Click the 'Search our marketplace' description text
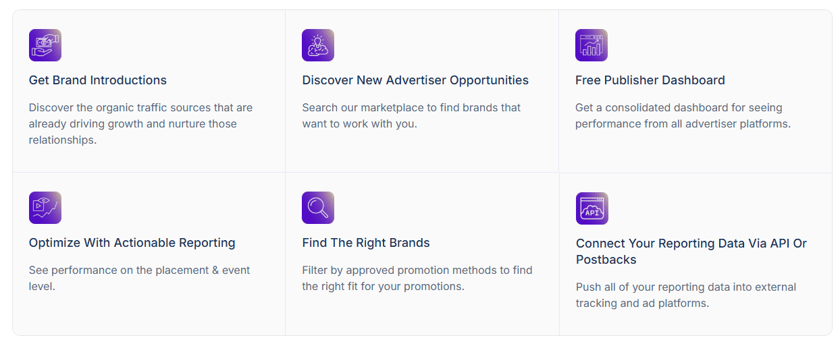 pos(411,116)
